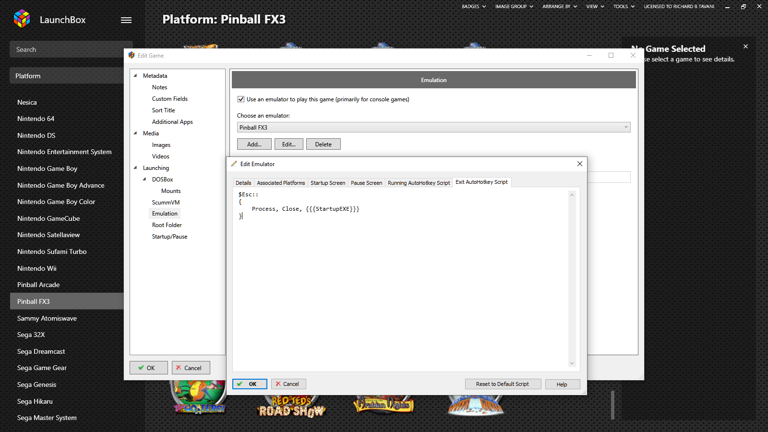768x432 pixels.
Task: Click the LaunchBox logo icon
Action: pyautogui.click(x=22, y=19)
